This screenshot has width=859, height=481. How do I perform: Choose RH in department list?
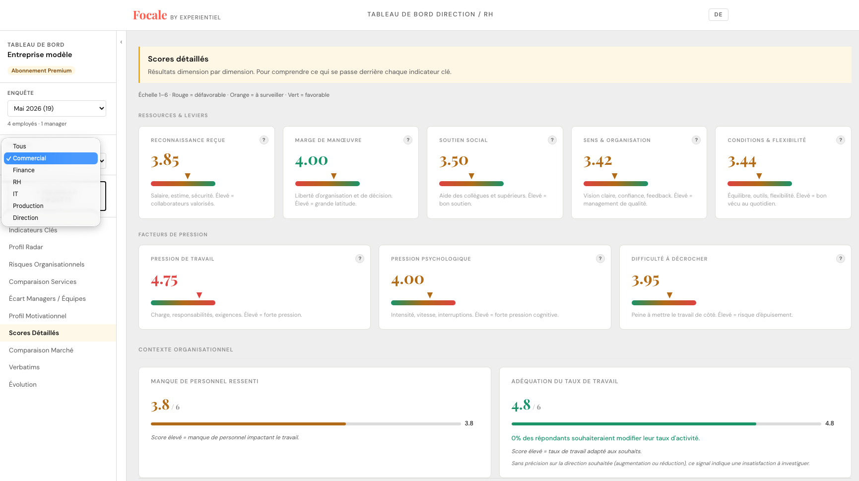51,182
